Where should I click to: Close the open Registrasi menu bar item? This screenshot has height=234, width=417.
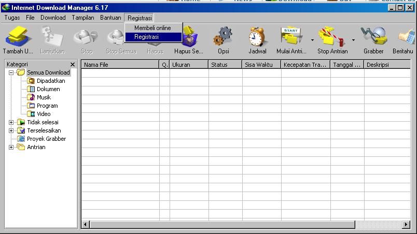[140, 18]
